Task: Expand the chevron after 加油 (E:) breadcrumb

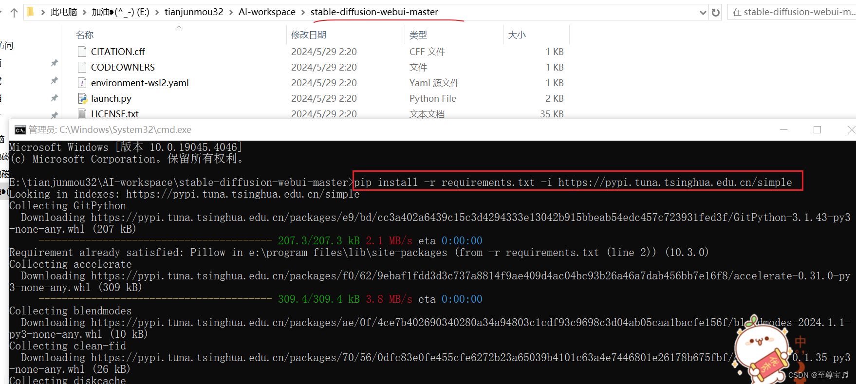Action: pyautogui.click(x=157, y=12)
